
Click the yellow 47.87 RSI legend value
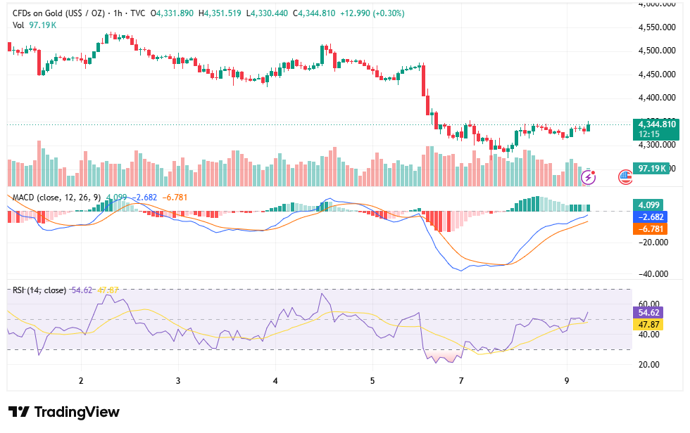(x=108, y=290)
